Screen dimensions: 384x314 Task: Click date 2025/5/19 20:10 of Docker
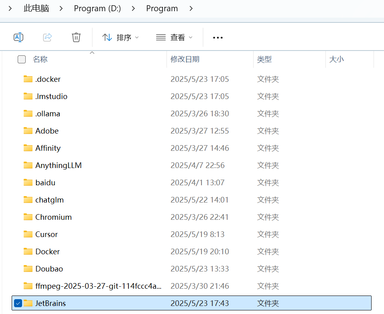point(199,251)
